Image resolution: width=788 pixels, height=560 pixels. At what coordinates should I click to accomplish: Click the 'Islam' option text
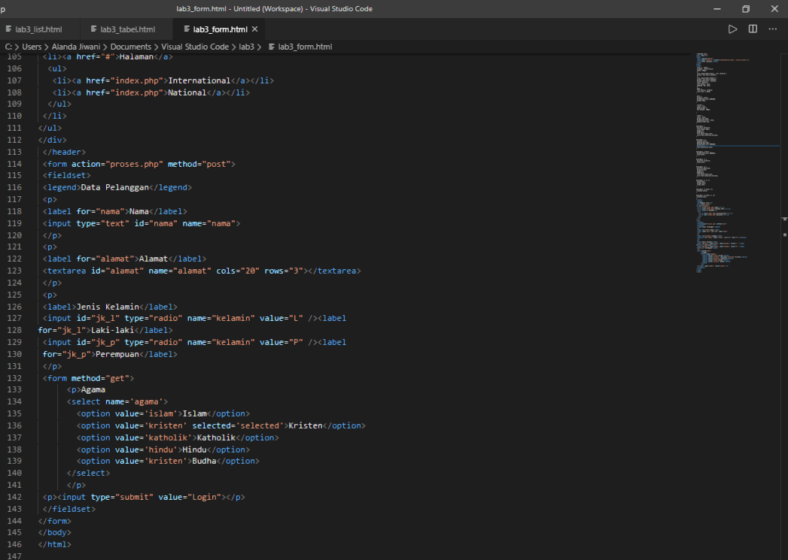coord(194,413)
